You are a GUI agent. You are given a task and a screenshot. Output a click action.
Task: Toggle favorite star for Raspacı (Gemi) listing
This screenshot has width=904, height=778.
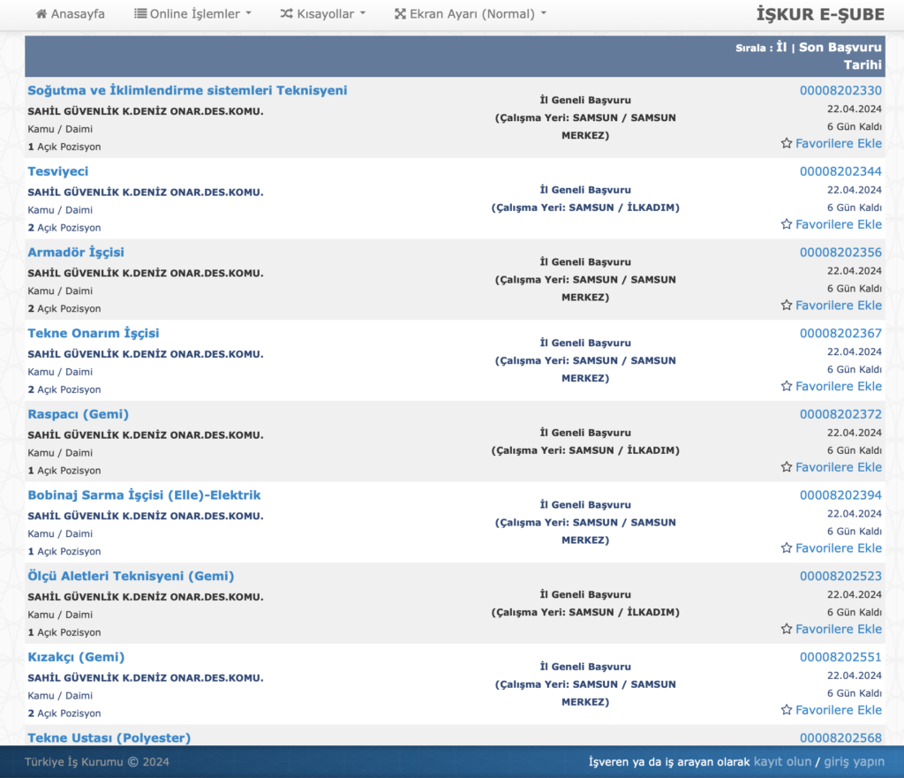click(787, 467)
